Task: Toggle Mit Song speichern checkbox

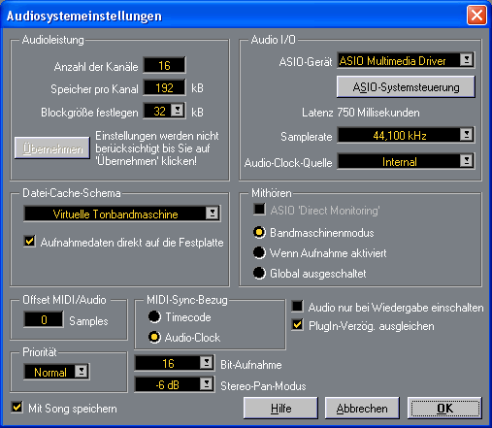Action: [x=16, y=408]
